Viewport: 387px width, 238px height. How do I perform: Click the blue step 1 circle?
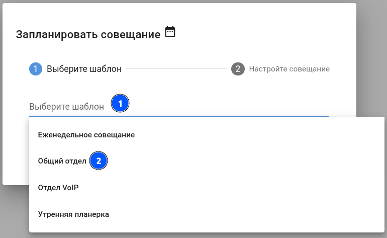tap(36, 69)
